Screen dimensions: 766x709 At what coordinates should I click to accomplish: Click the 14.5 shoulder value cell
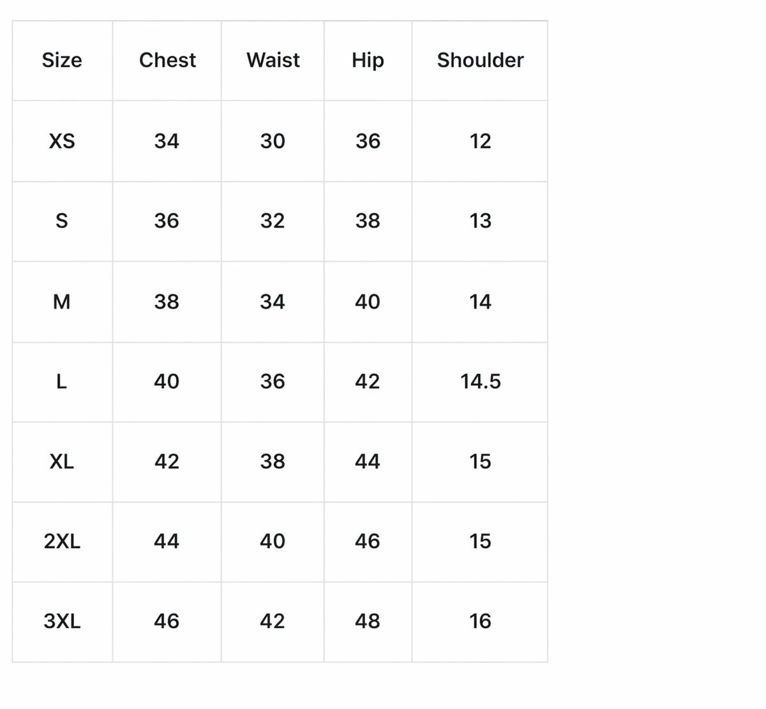[x=480, y=382]
